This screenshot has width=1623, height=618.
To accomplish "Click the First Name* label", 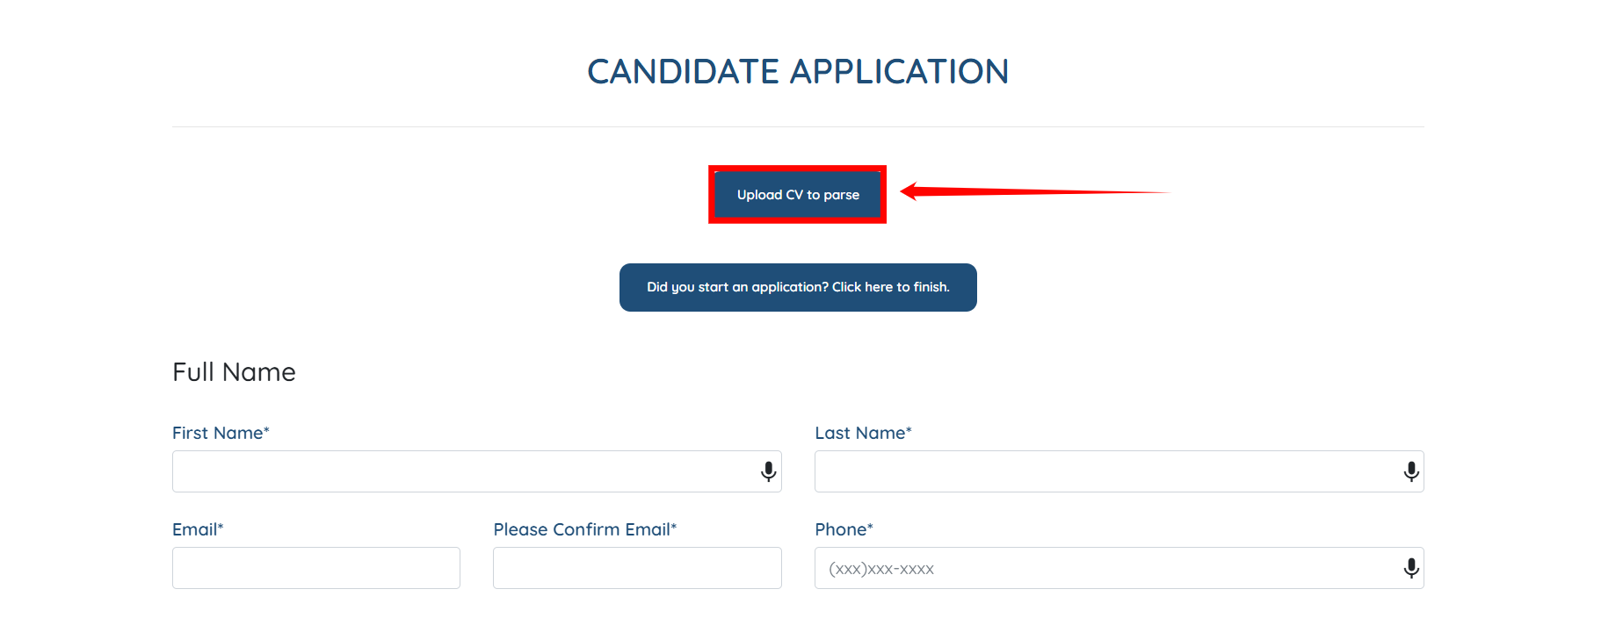I will pos(221,433).
